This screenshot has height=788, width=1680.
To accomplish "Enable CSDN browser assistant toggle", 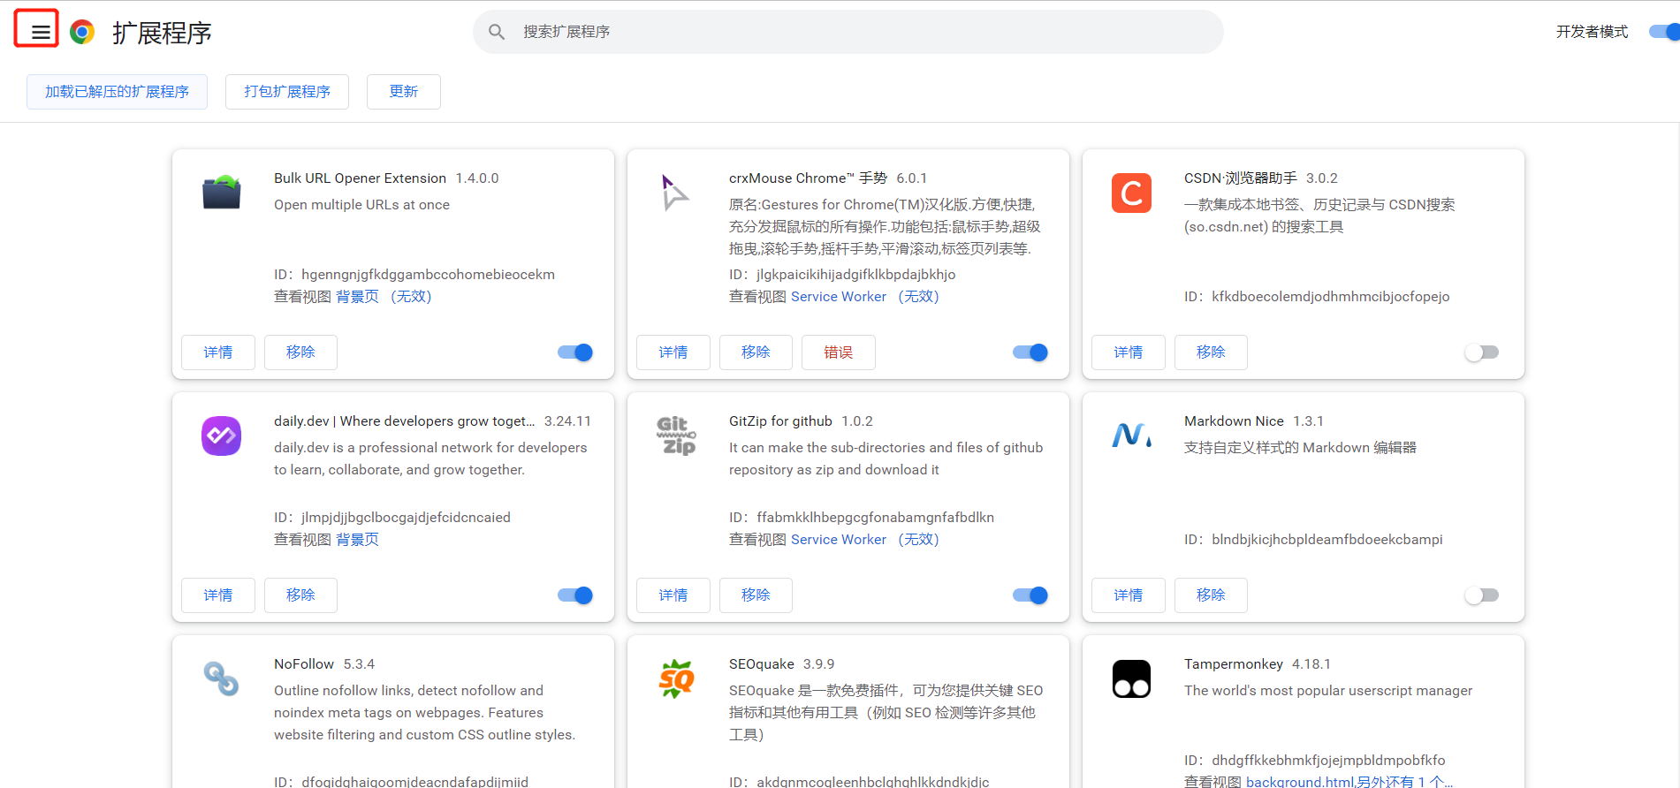I will 1482,352.
